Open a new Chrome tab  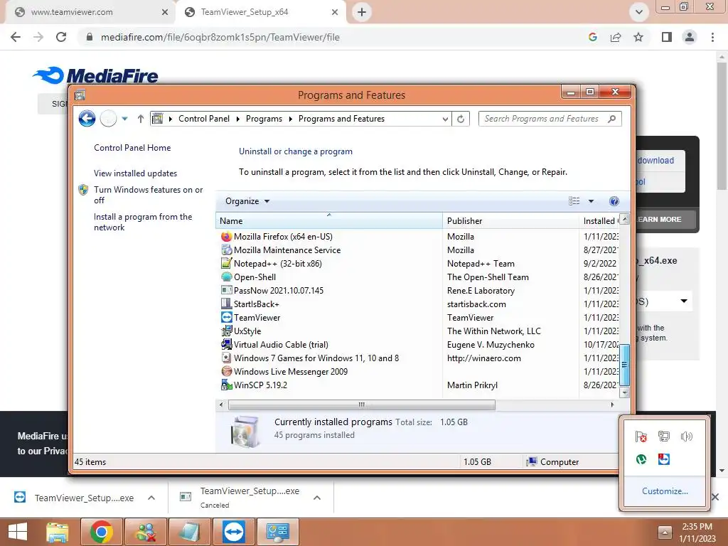coord(362,12)
